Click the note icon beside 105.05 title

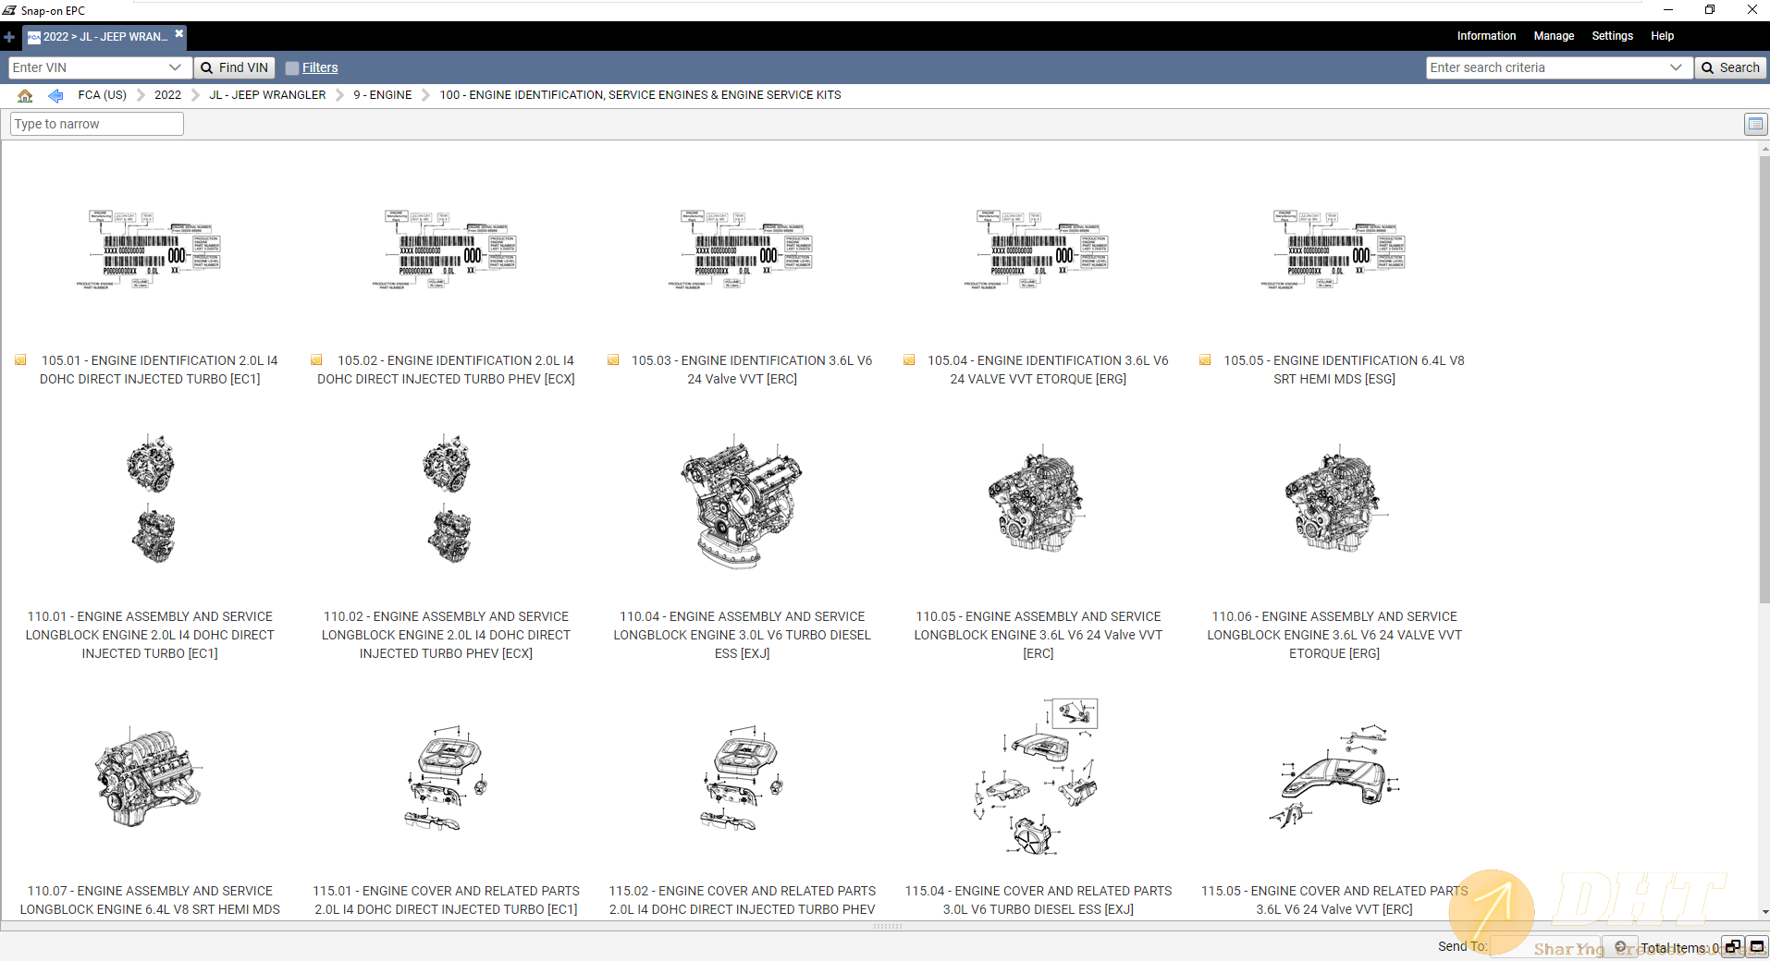click(1205, 360)
